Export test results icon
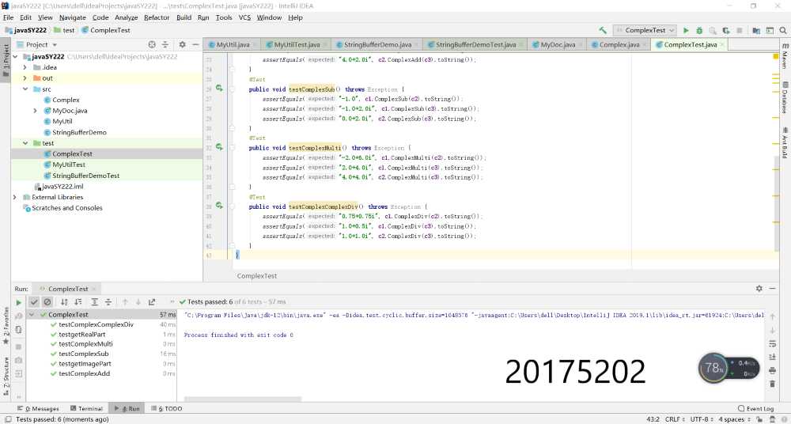The image size is (791, 424). [152, 302]
